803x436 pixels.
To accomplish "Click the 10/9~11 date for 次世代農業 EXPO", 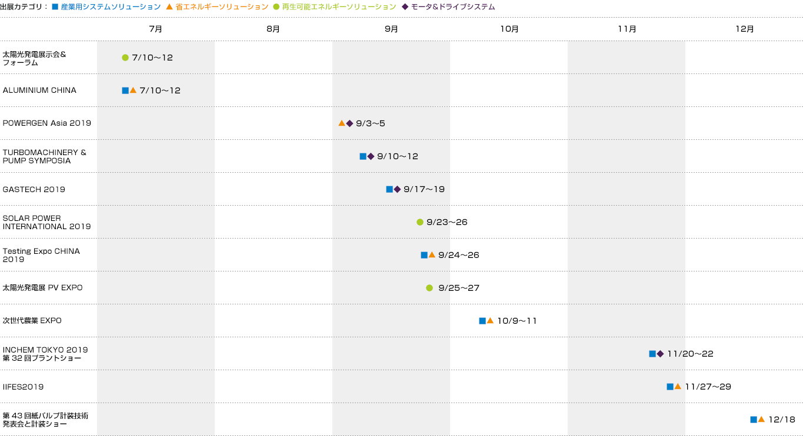I will point(517,321).
